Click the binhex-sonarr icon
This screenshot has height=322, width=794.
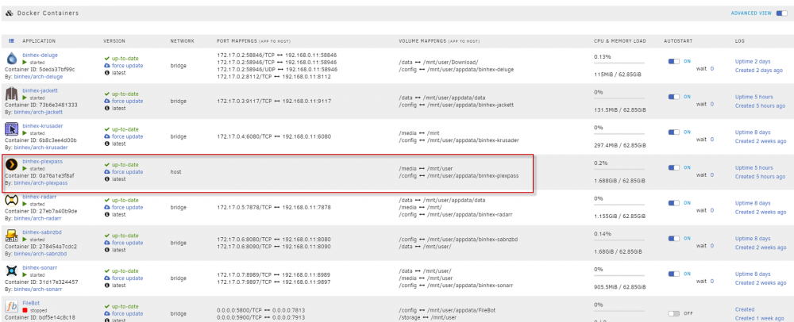pos(11,270)
